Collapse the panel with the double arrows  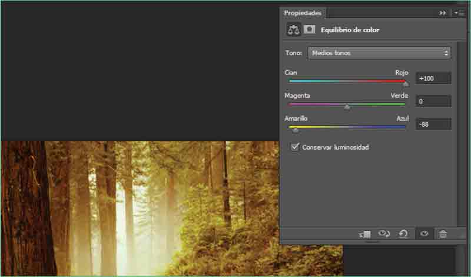[443, 12]
